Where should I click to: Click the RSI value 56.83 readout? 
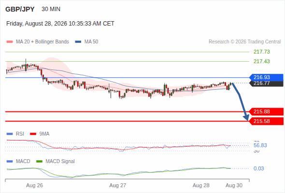pos(260,145)
